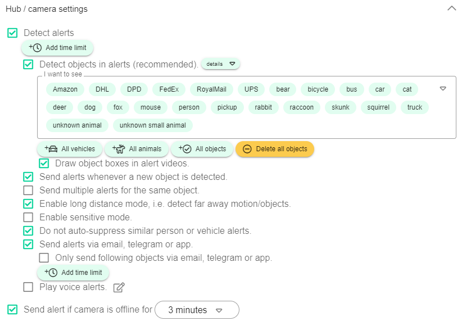Toggle Play voice alerts checkbox
This screenshot has height=321, width=462.
click(x=28, y=287)
